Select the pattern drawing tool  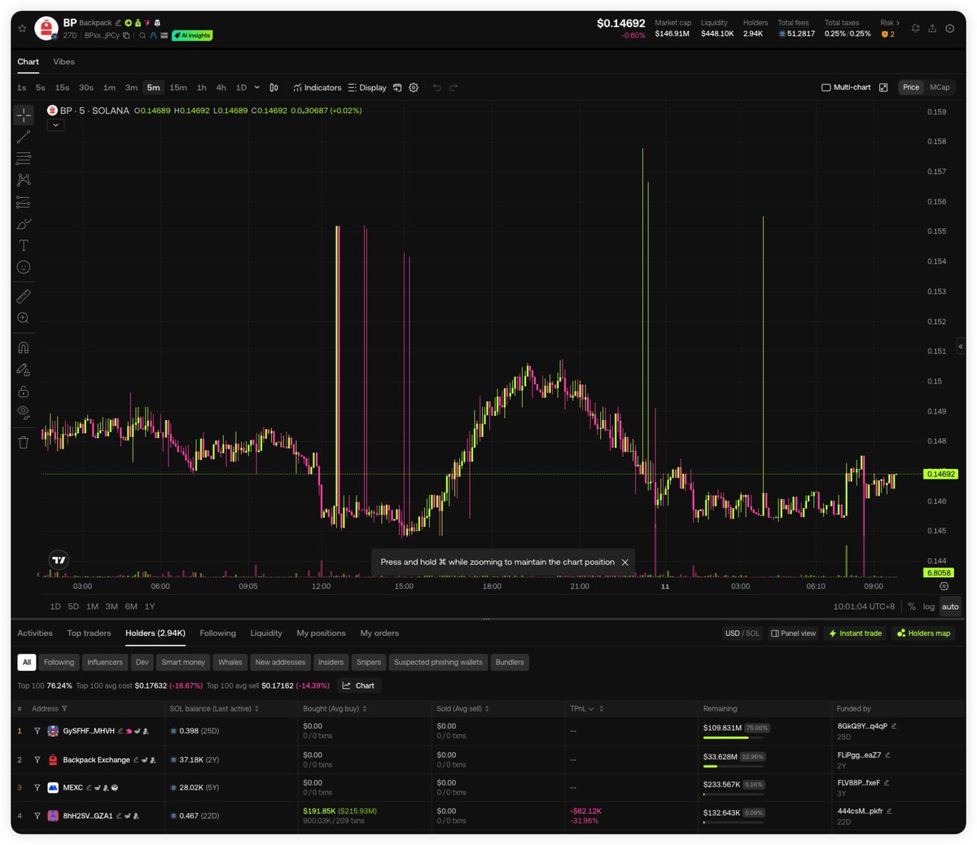point(24,180)
